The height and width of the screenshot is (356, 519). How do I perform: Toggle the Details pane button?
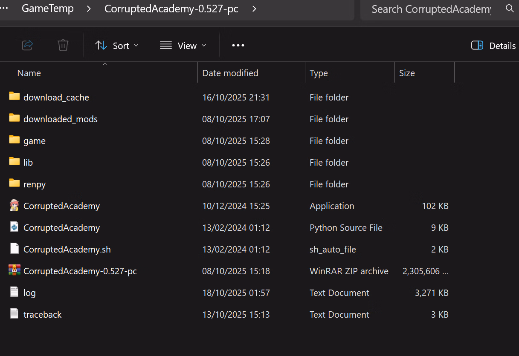tap(493, 46)
